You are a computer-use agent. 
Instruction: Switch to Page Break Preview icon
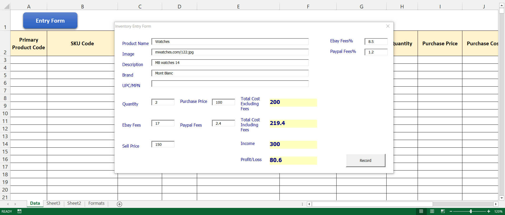pyautogui.click(x=443, y=211)
